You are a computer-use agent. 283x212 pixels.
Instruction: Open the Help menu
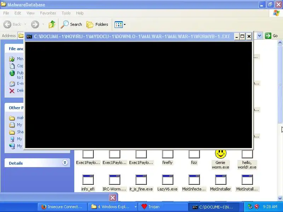[x=80, y=13]
